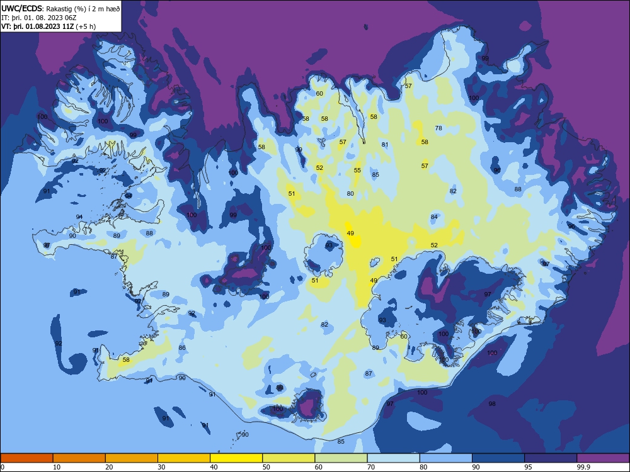Click the "(+5 h)" forecast offset text
Viewport: 630px width, 472px height.
pos(86,26)
